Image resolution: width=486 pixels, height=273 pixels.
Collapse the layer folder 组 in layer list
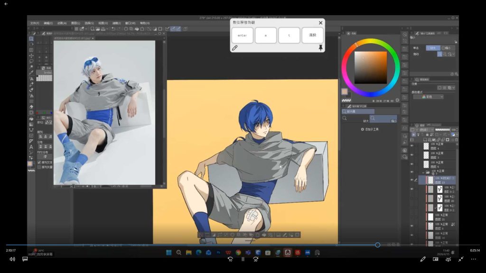coord(423,172)
